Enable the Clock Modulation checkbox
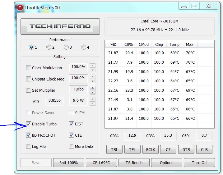 pyautogui.click(x=29, y=68)
